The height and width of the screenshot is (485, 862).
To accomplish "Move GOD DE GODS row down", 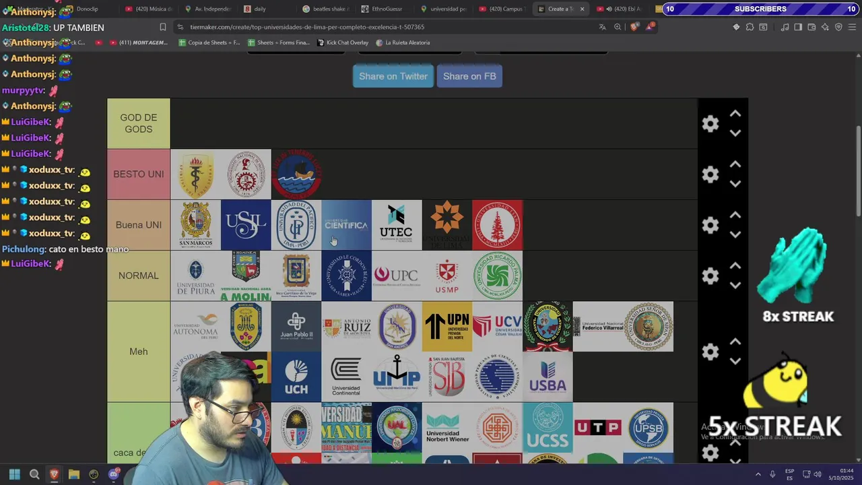I will click(x=735, y=133).
